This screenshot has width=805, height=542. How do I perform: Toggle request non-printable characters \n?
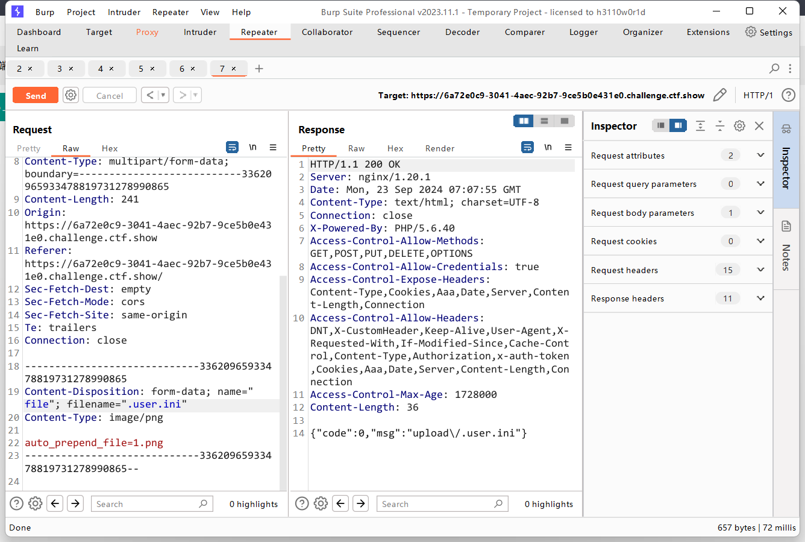[253, 147]
